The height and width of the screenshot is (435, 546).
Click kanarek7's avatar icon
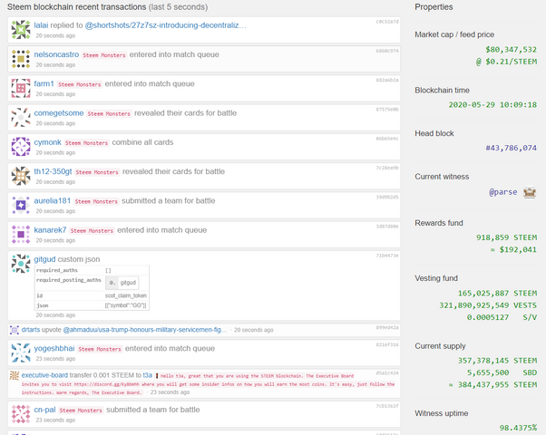tap(21, 234)
